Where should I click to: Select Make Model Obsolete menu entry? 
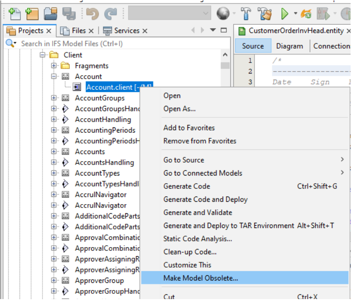tap(201, 278)
